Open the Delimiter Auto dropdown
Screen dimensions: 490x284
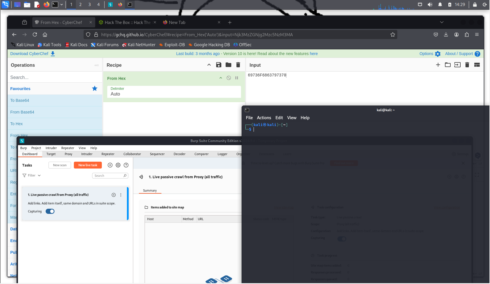pos(174,92)
